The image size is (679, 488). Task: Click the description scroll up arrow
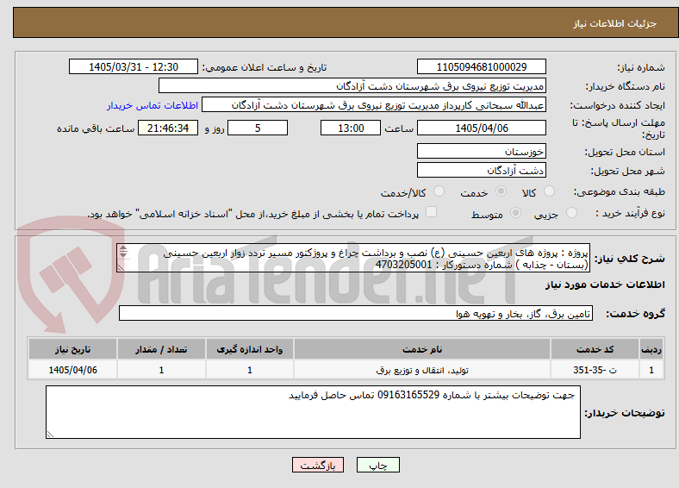click(x=123, y=248)
